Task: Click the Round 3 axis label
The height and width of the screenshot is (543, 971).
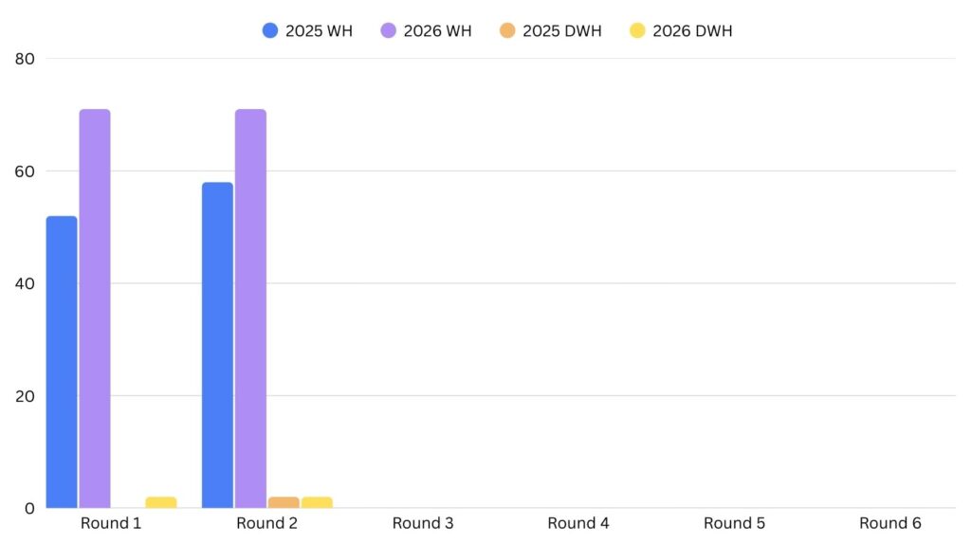Action: click(x=423, y=523)
